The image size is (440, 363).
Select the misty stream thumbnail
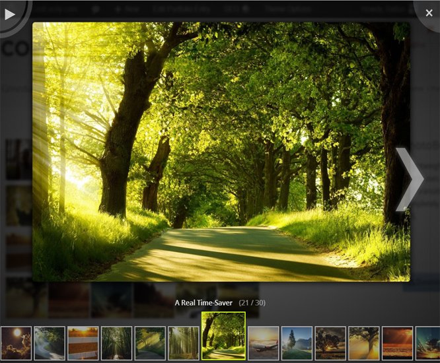pos(50,343)
